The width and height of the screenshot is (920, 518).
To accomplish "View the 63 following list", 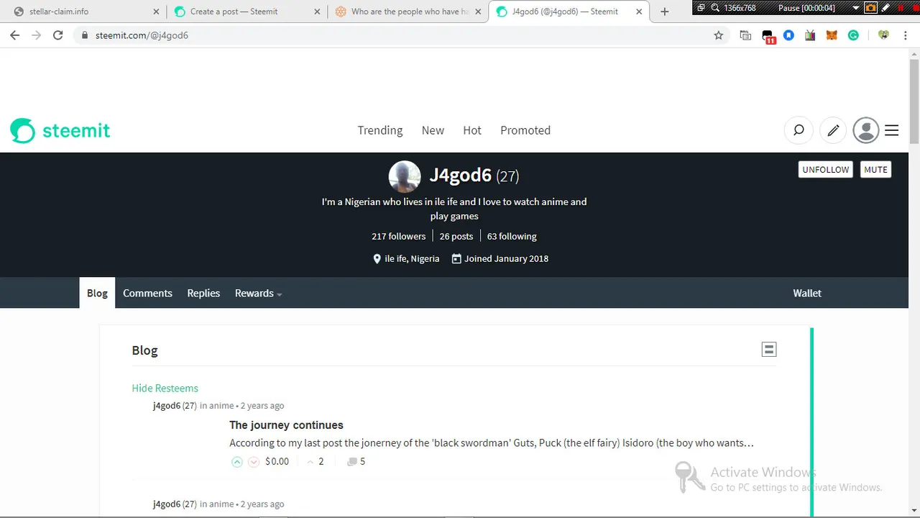I will click(x=512, y=236).
